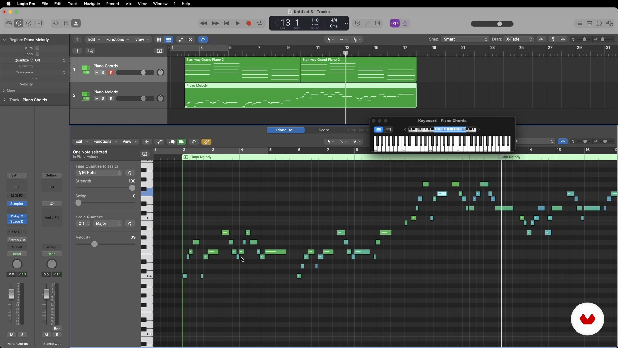This screenshot has width=618, height=348.
Task: Open the List Editors icon
Action: 579,23
